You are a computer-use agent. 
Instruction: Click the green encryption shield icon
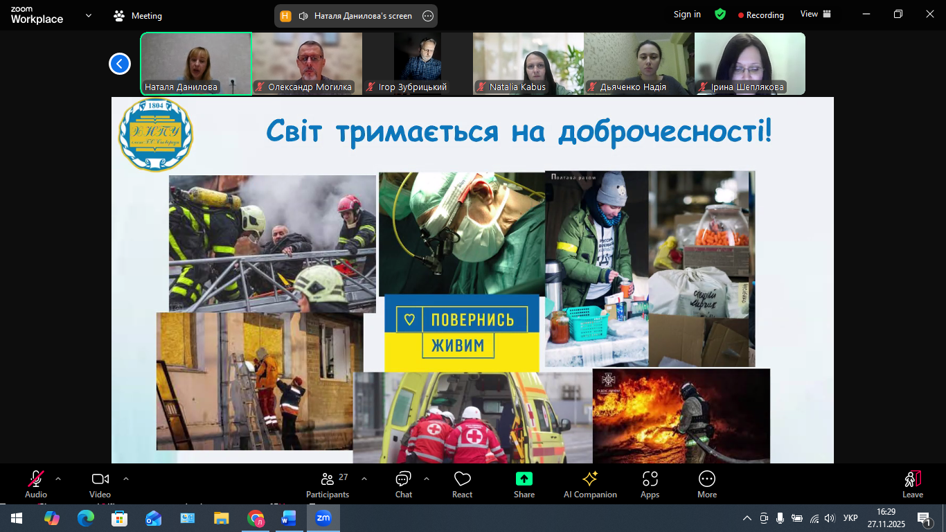coord(720,15)
